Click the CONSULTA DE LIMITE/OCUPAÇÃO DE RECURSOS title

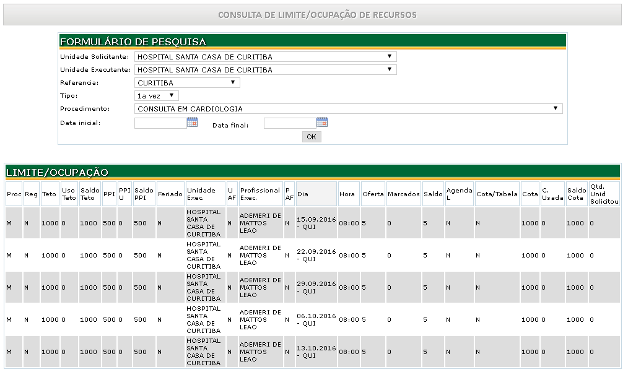pyautogui.click(x=313, y=14)
